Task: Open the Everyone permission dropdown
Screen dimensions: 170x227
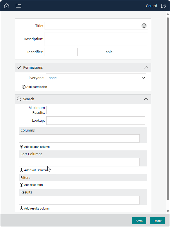Action: click(x=96, y=78)
